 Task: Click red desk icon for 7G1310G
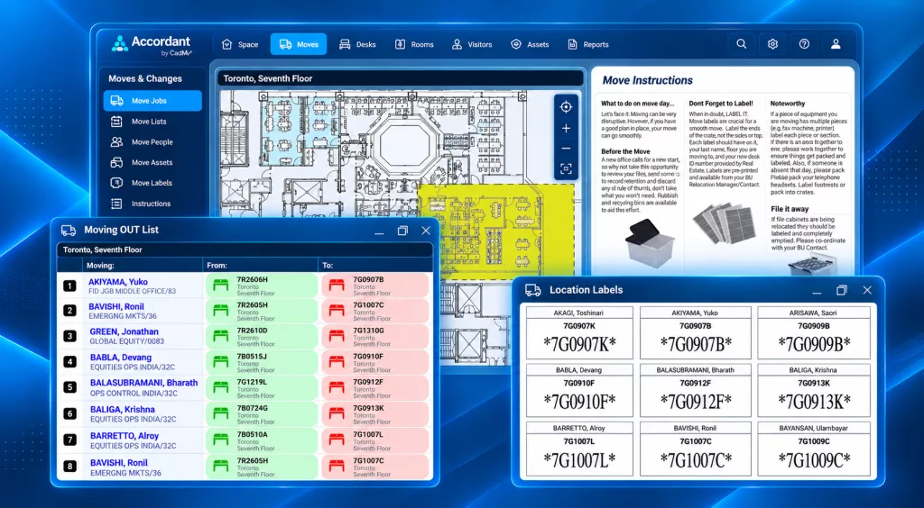[x=337, y=336]
